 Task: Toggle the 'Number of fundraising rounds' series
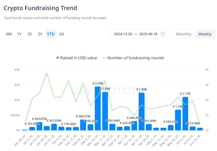137,58
